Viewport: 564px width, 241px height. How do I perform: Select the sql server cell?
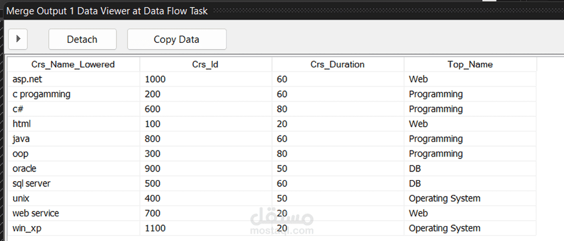[73, 183]
